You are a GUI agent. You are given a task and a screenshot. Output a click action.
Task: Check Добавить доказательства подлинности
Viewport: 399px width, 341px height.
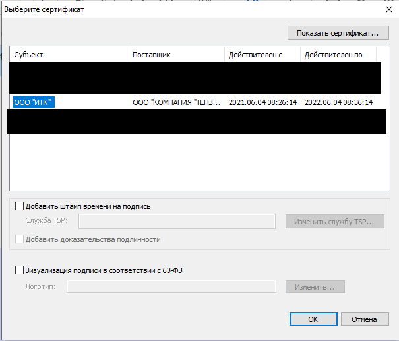[x=19, y=239]
